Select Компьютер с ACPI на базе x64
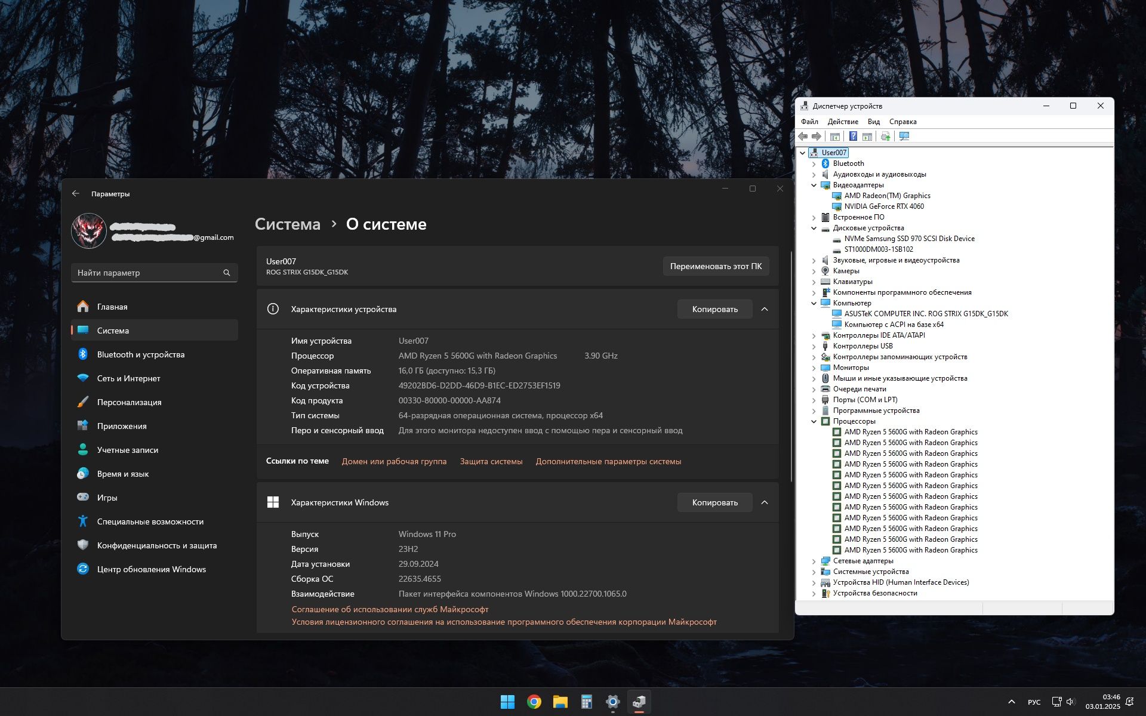Viewport: 1146px width, 716px height. click(x=894, y=325)
